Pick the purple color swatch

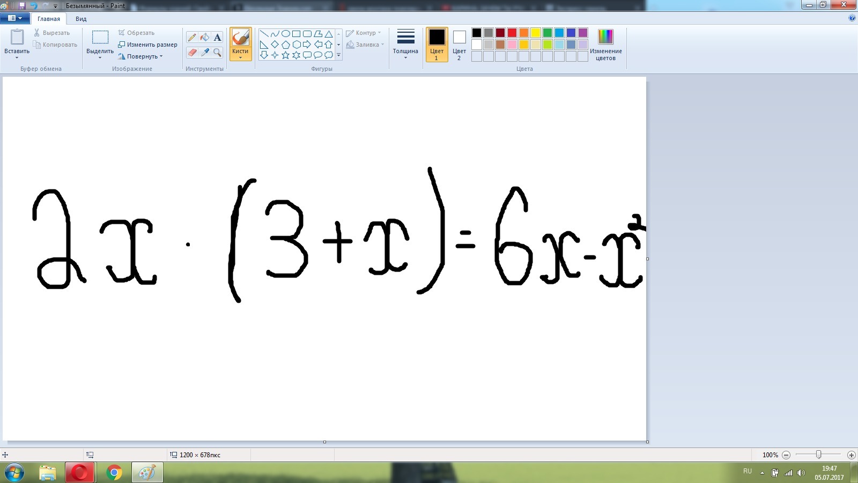click(x=583, y=33)
